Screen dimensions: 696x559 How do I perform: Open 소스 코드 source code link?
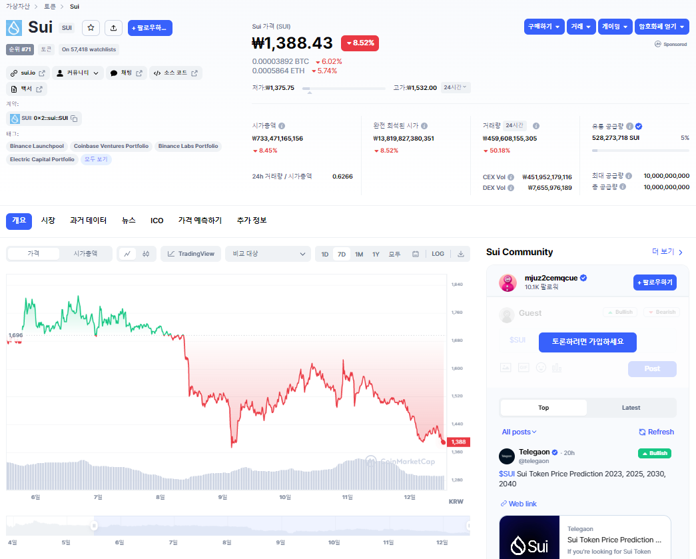pos(176,73)
